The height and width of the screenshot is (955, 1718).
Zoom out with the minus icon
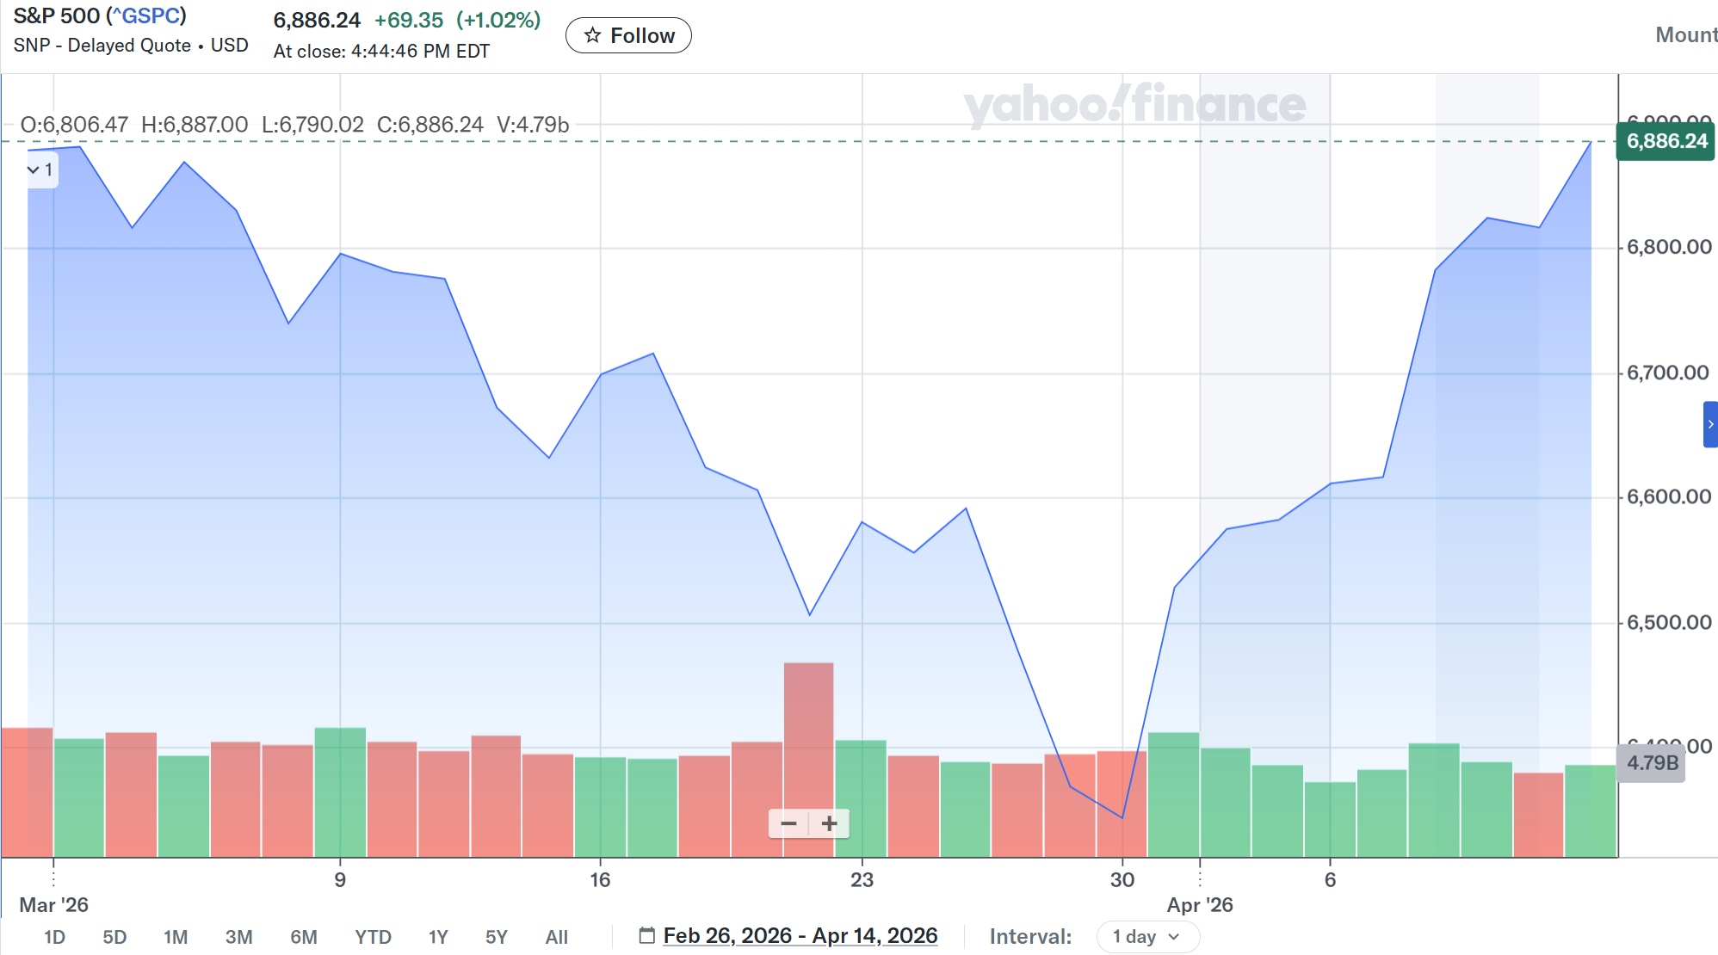point(788,823)
